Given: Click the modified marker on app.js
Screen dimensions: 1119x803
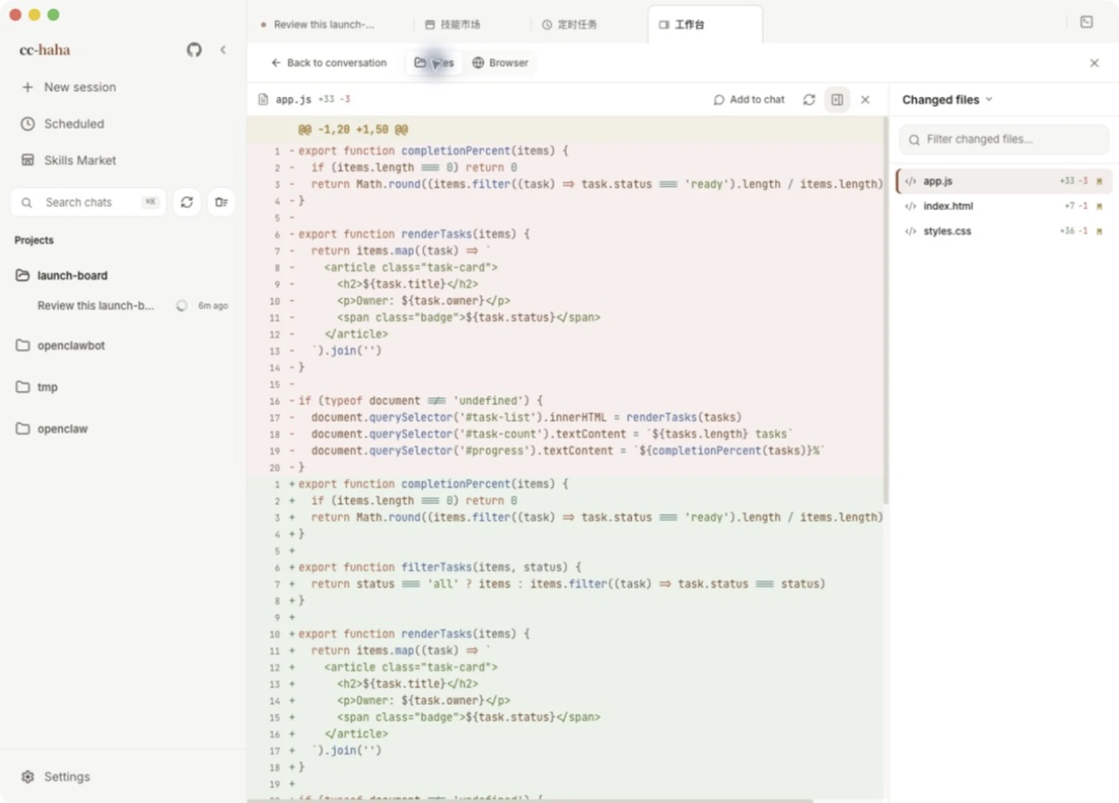Looking at the screenshot, I should pos(1099,181).
